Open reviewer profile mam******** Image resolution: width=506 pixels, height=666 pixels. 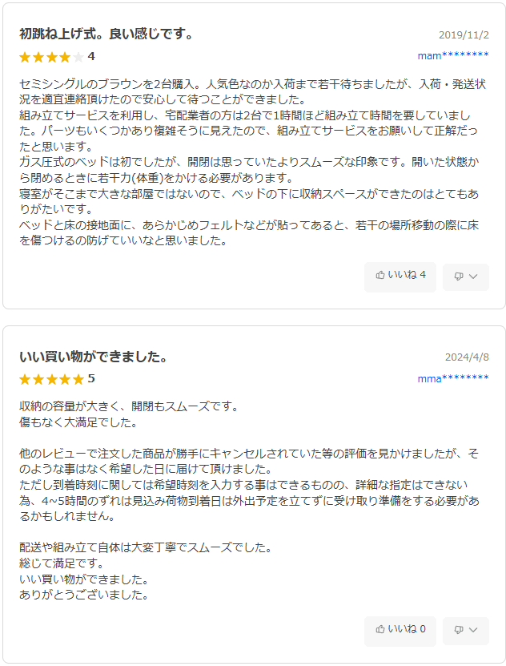[x=452, y=55]
